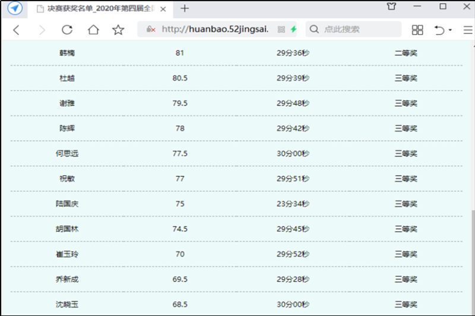Click the browser logo icon
The image size is (475, 316).
coord(15,8)
